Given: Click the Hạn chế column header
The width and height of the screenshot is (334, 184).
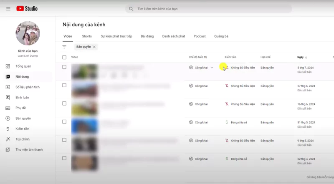Looking at the screenshot, I should coord(266,57).
